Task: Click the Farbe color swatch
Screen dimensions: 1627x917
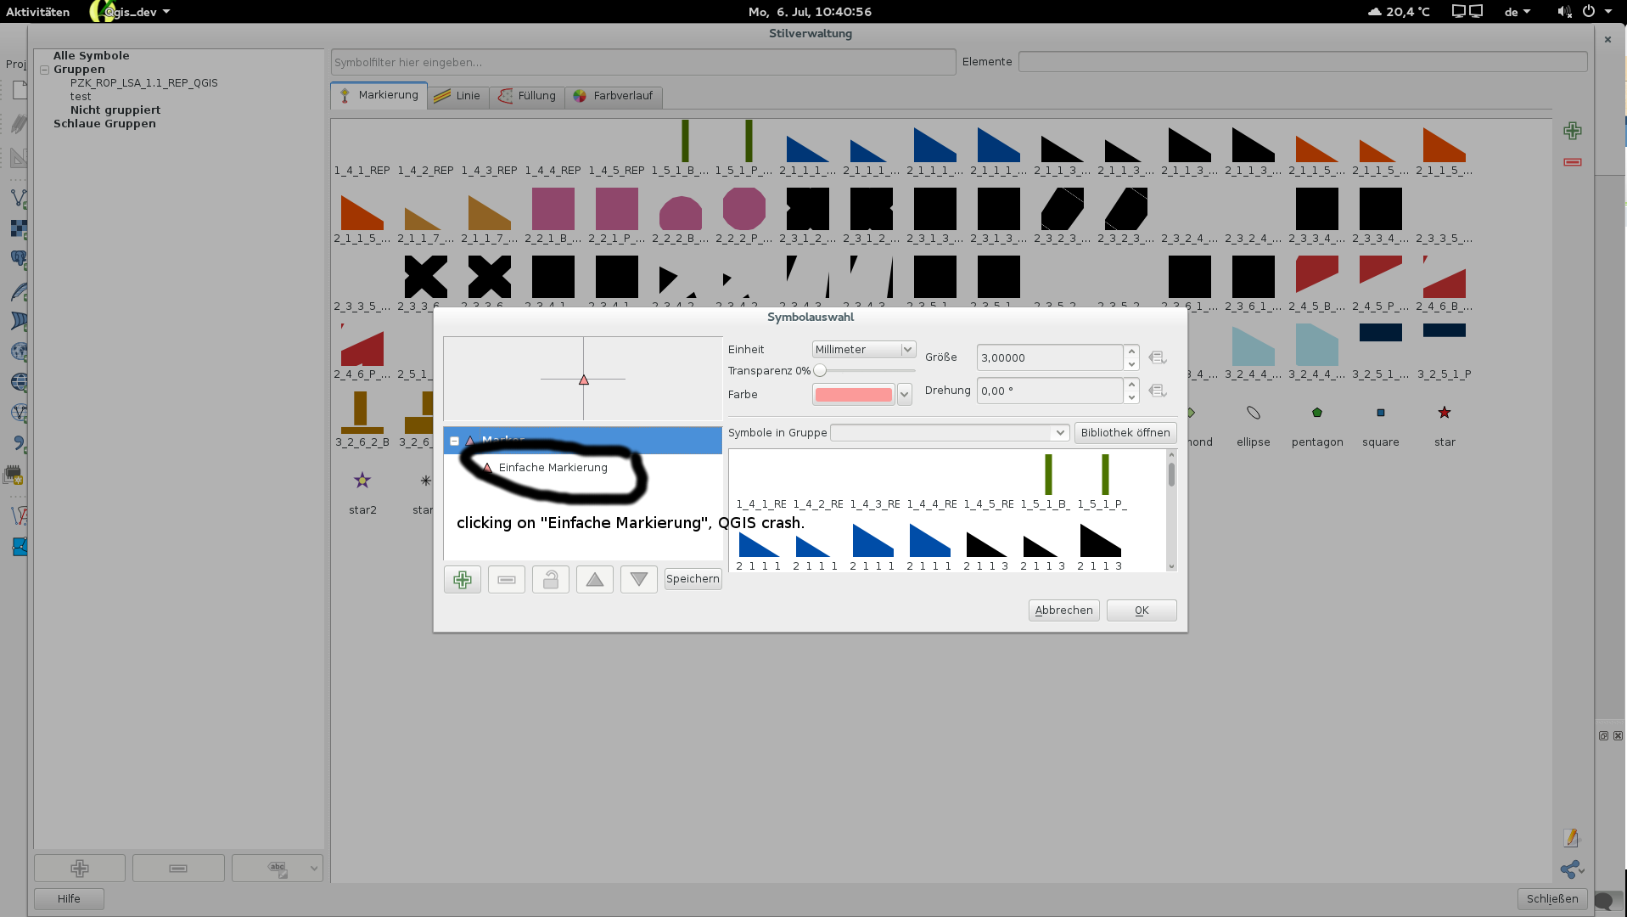Action: [853, 395]
